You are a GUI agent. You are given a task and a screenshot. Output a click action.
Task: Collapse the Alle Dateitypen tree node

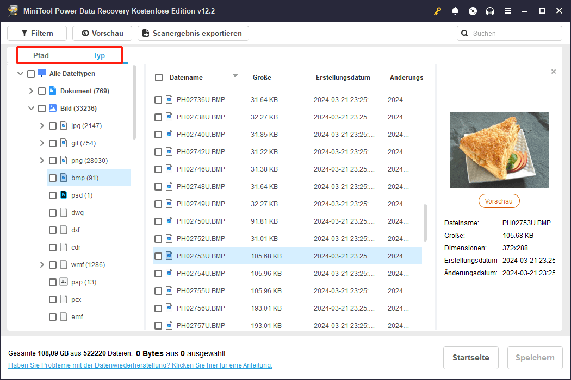pyautogui.click(x=21, y=73)
